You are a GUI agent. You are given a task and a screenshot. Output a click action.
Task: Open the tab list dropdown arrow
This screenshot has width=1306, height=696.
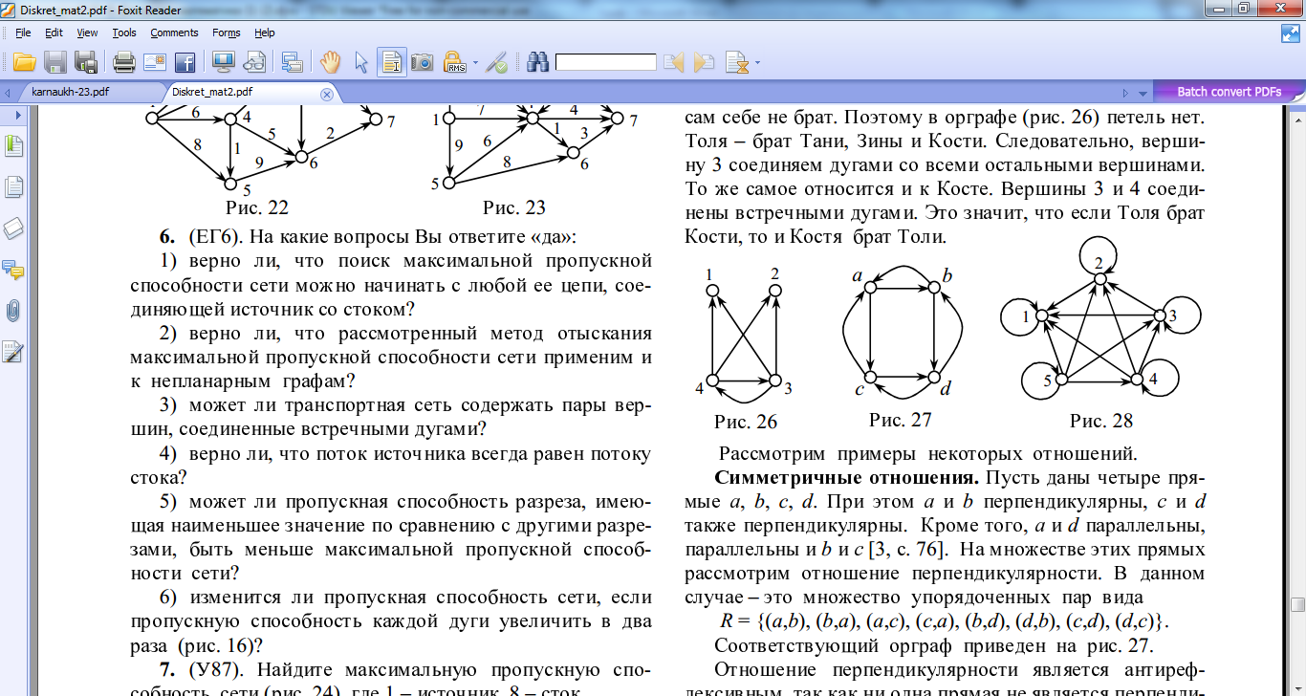(1142, 94)
